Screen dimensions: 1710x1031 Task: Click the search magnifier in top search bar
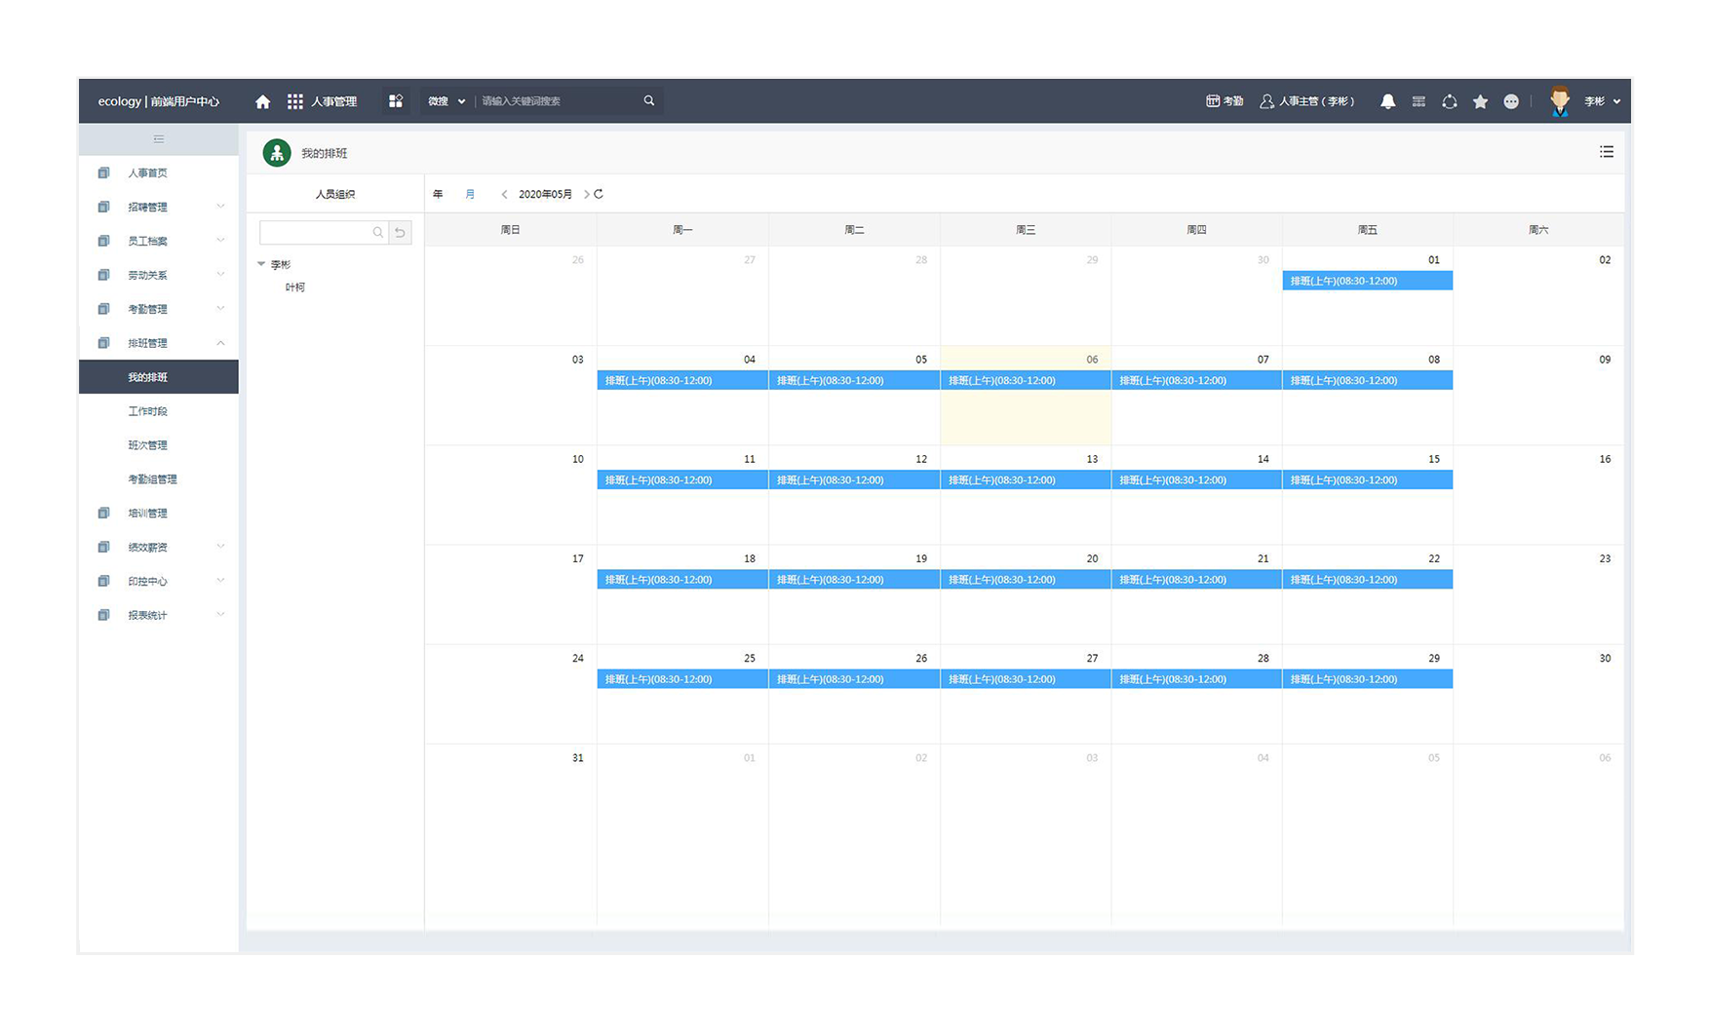[649, 100]
